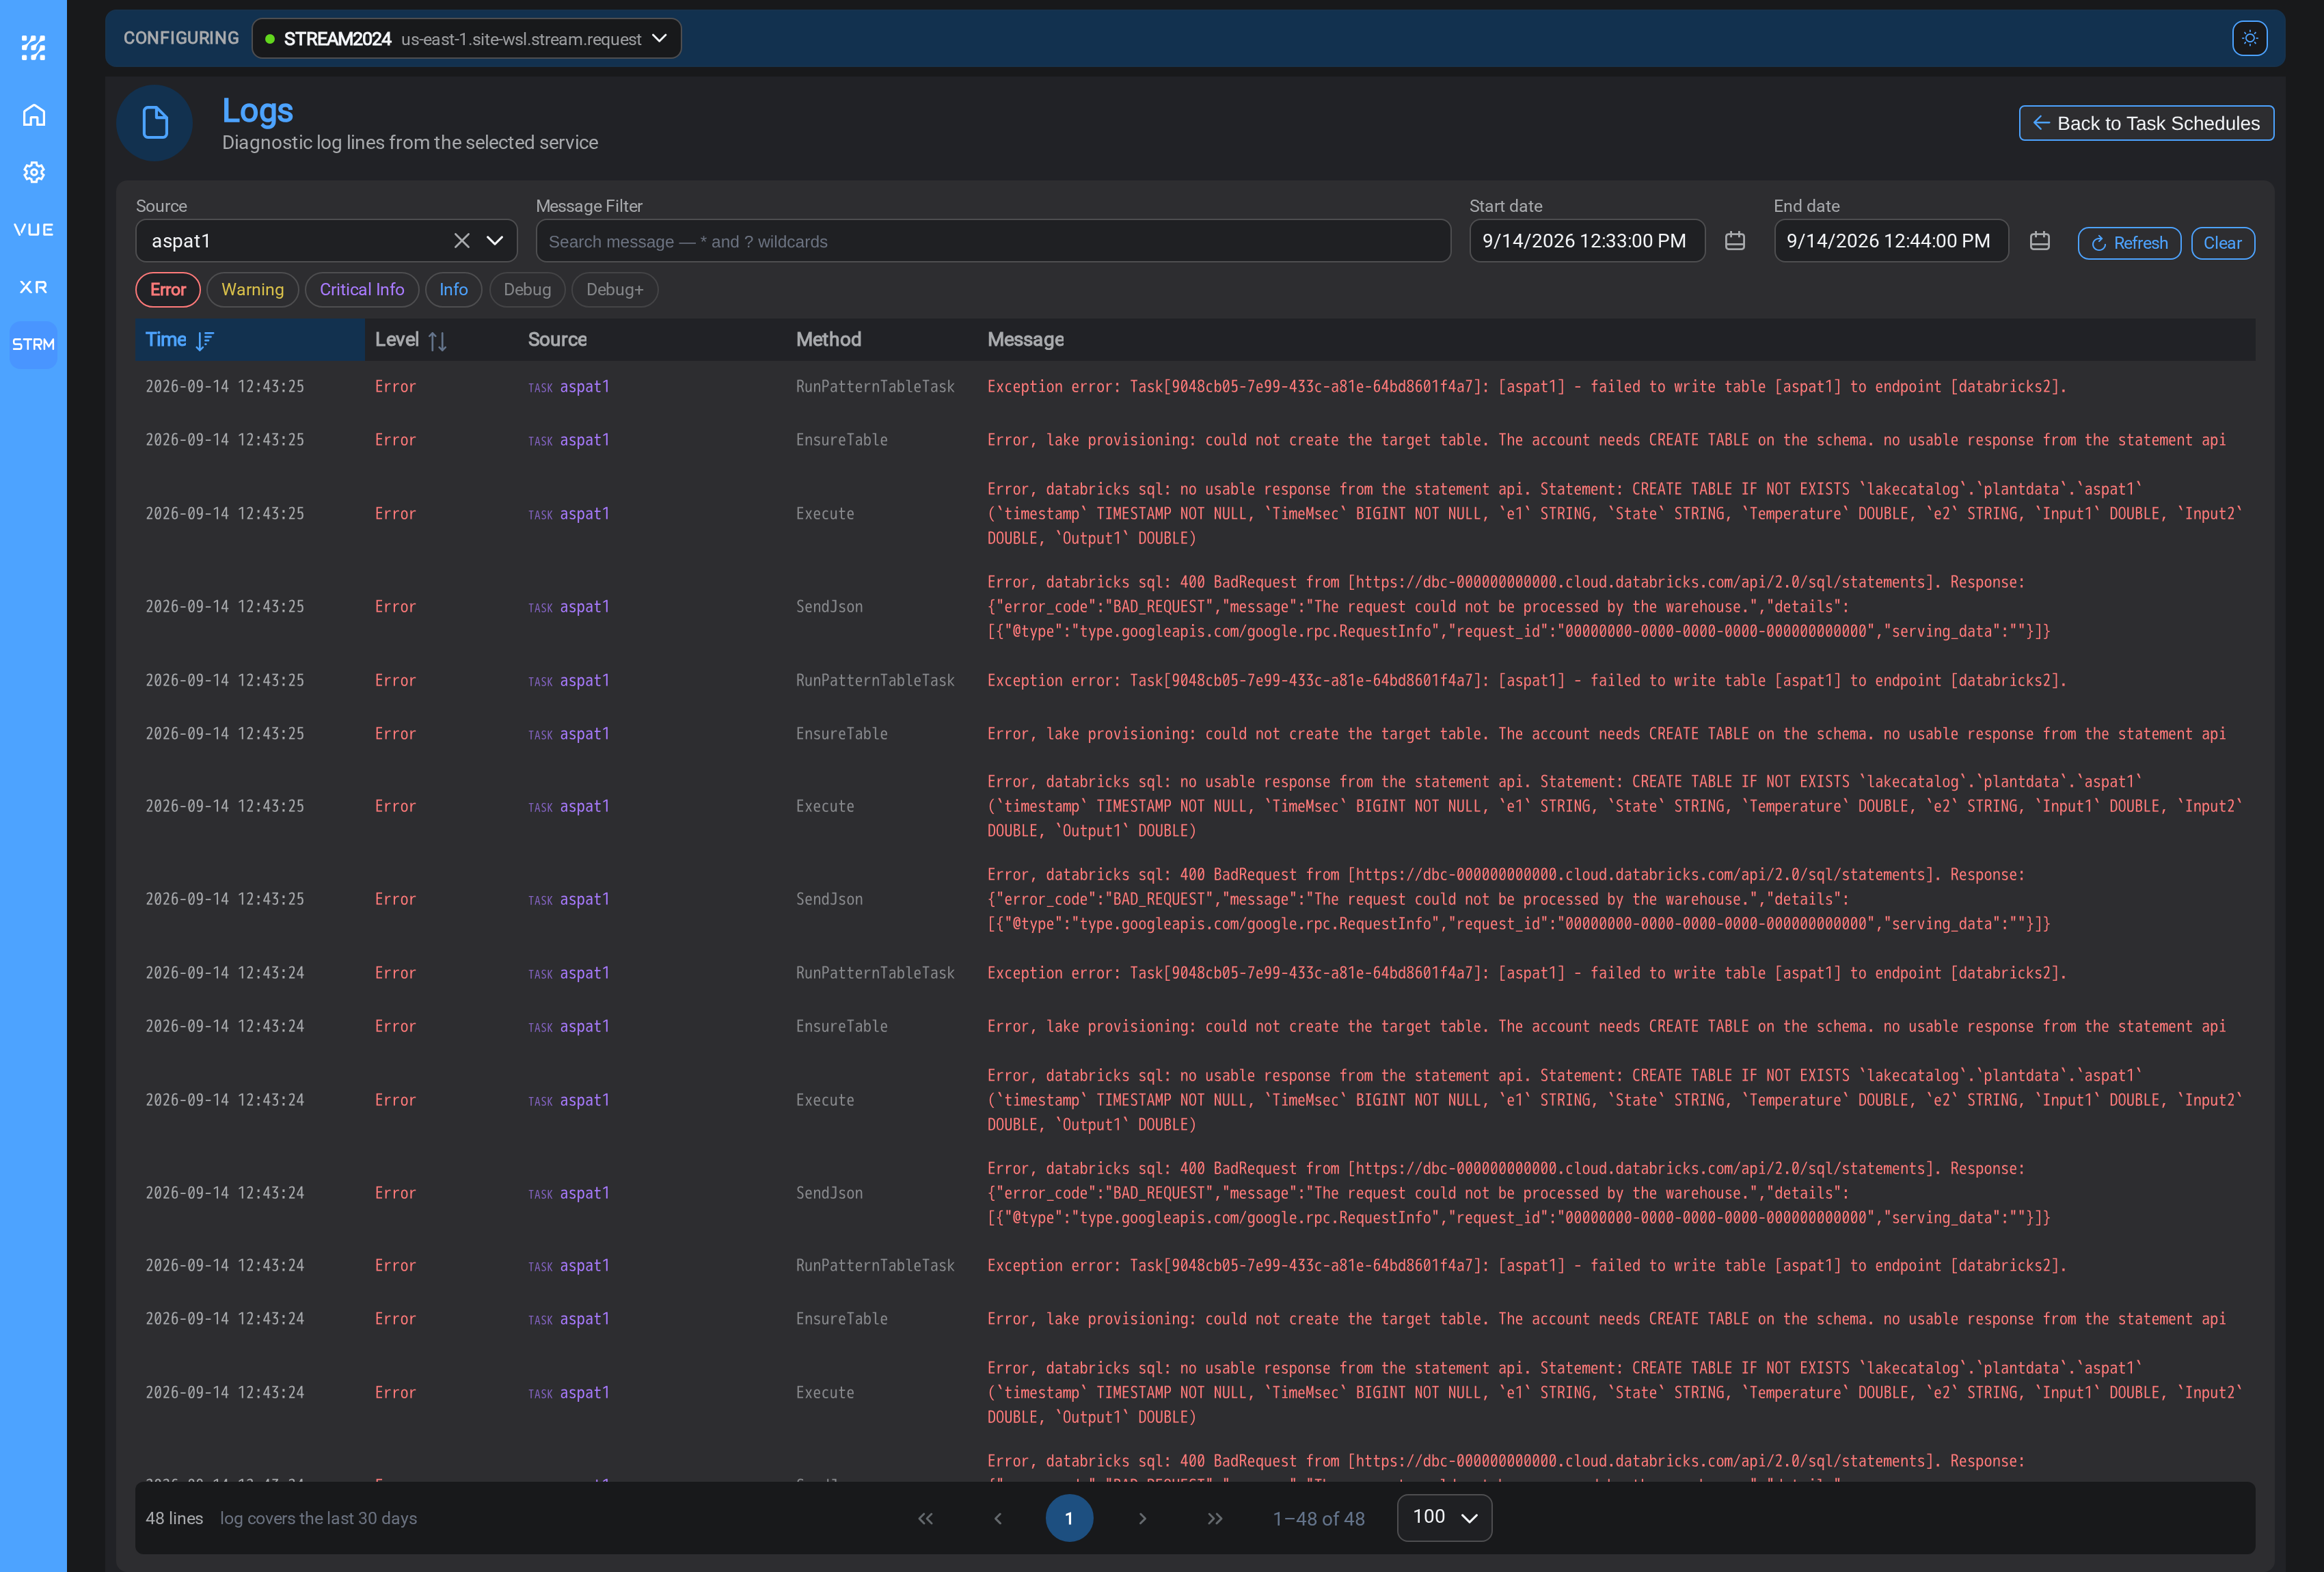Click the "48 lines" footer count
This screenshot has width=2324, height=1572.
click(174, 1518)
